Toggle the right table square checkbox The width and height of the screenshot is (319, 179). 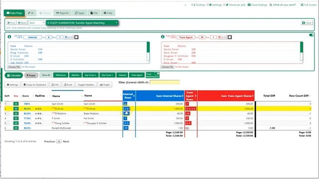click(230, 37)
